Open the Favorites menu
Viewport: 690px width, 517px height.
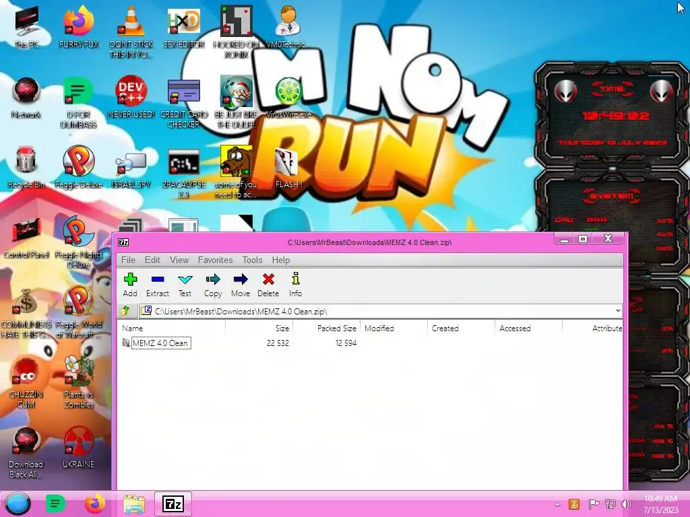pyautogui.click(x=215, y=260)
